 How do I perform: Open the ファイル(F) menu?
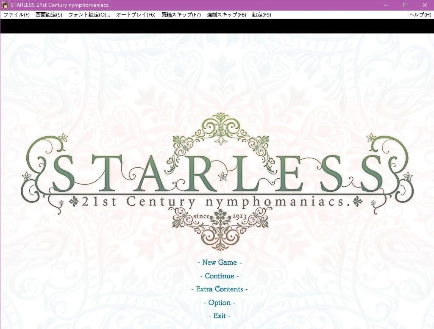pos(17,15)
